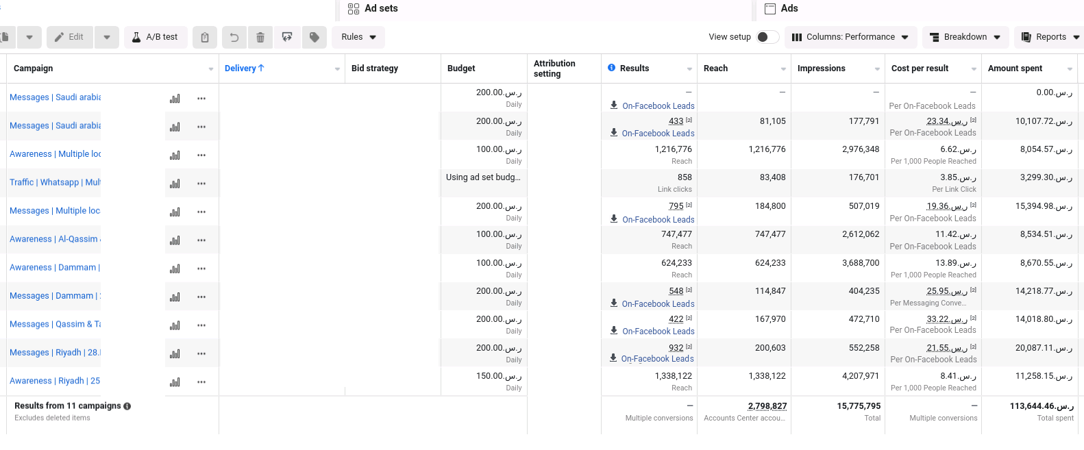Click the trash delete icon in toolbar

coord(260,37)
